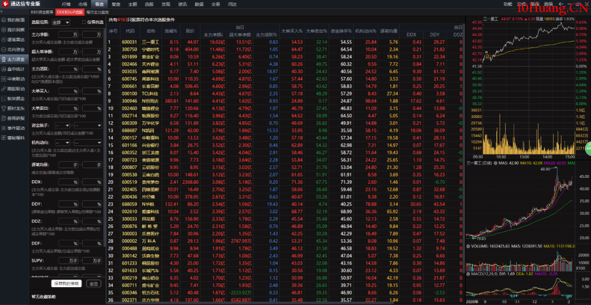Open 中美联动 sidebar icon
Screen dimensions: 591x305
click(x=3, y=79)
